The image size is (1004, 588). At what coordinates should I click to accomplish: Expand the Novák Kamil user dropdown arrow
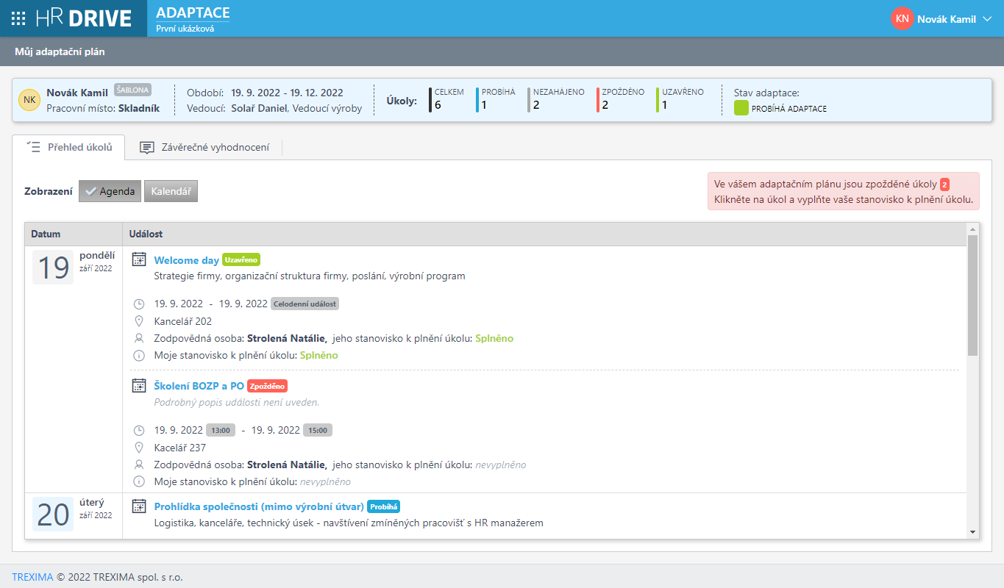click(x=987, y=19)
